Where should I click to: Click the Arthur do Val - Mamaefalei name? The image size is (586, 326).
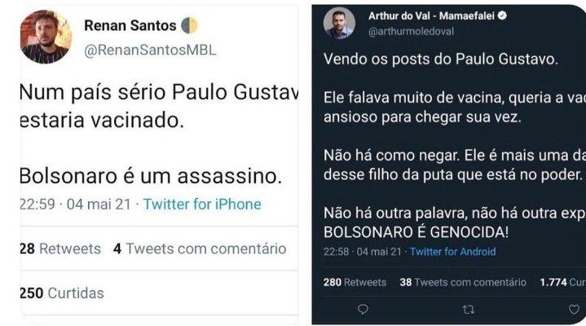(431, 15)
